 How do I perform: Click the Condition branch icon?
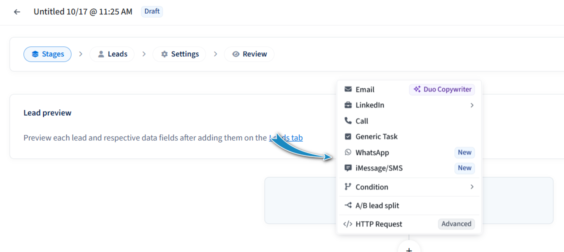pos(348,187)
